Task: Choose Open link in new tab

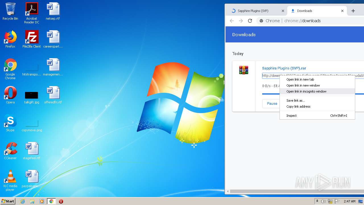Action: 317,79
